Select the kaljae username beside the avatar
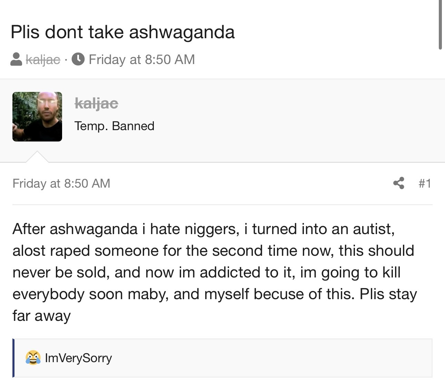 pyautogui.click(x=96, y=103)
